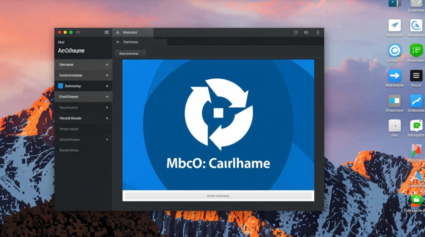
Task: Open the green list app icon on the desktop
Action: click(x=416, y=51)
